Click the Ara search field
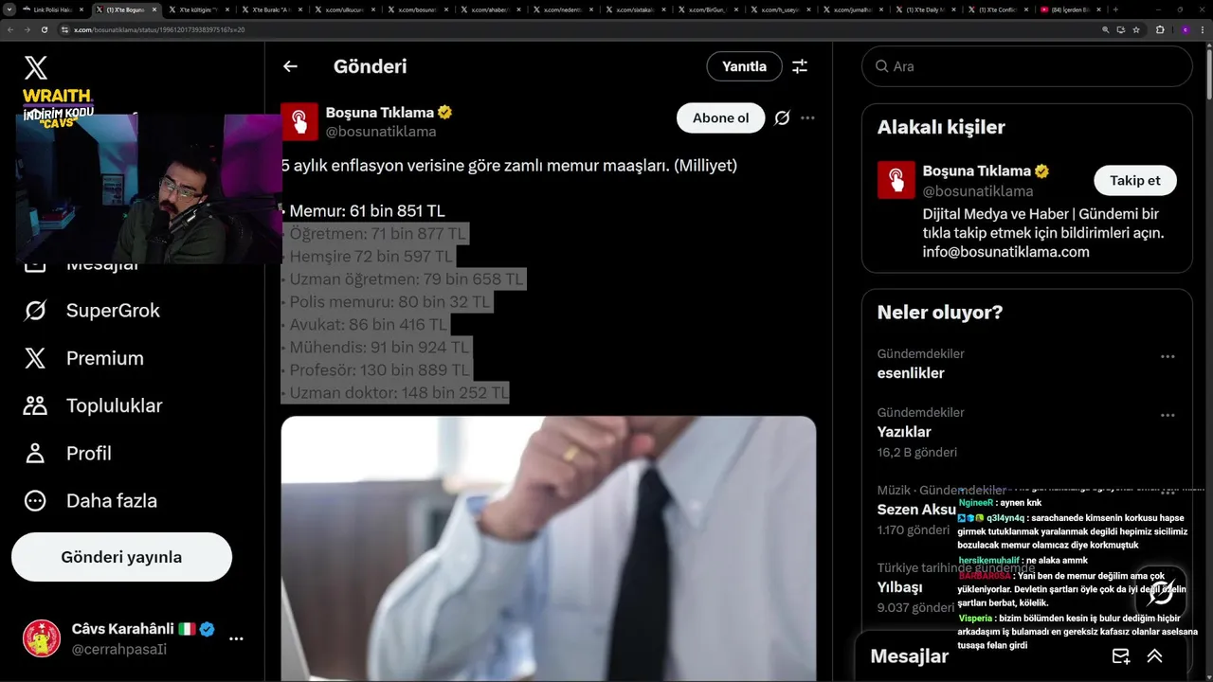Screen dimensions: 1213x682 point(1027,66)
